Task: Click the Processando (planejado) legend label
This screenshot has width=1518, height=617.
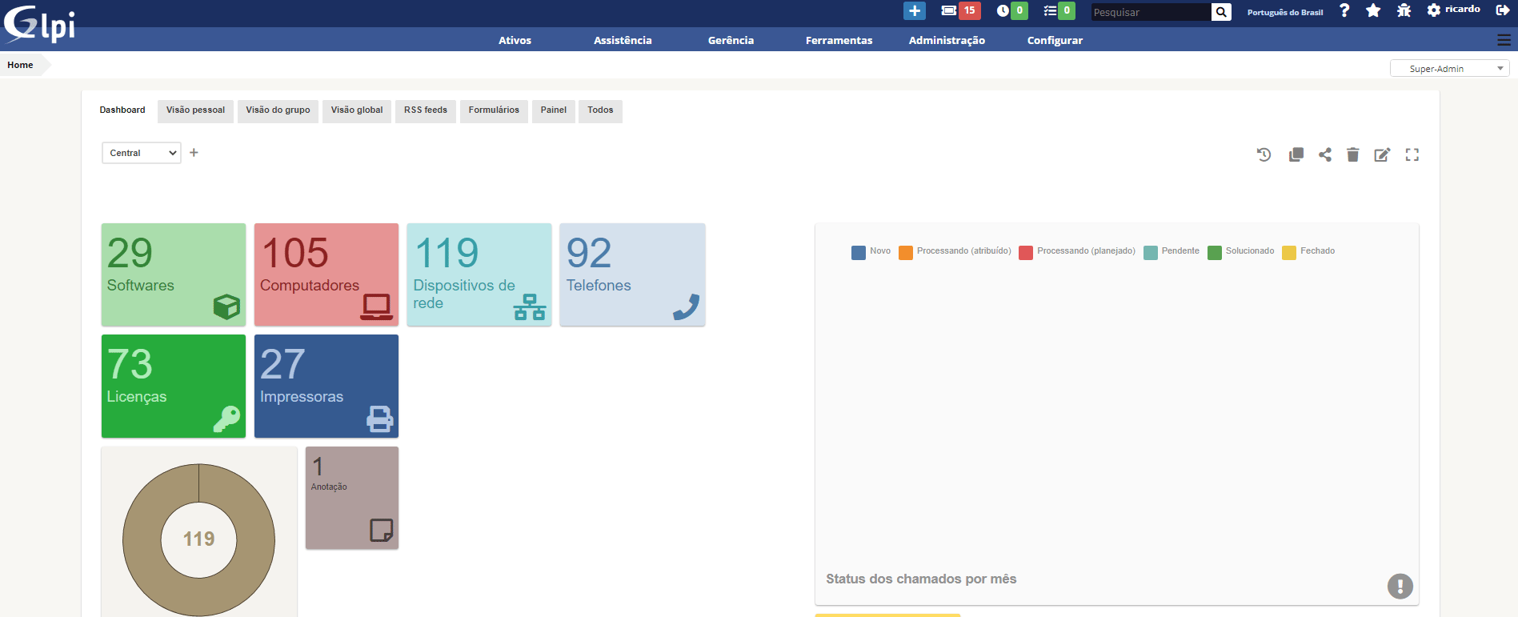Action: (x=1086, y=251)
